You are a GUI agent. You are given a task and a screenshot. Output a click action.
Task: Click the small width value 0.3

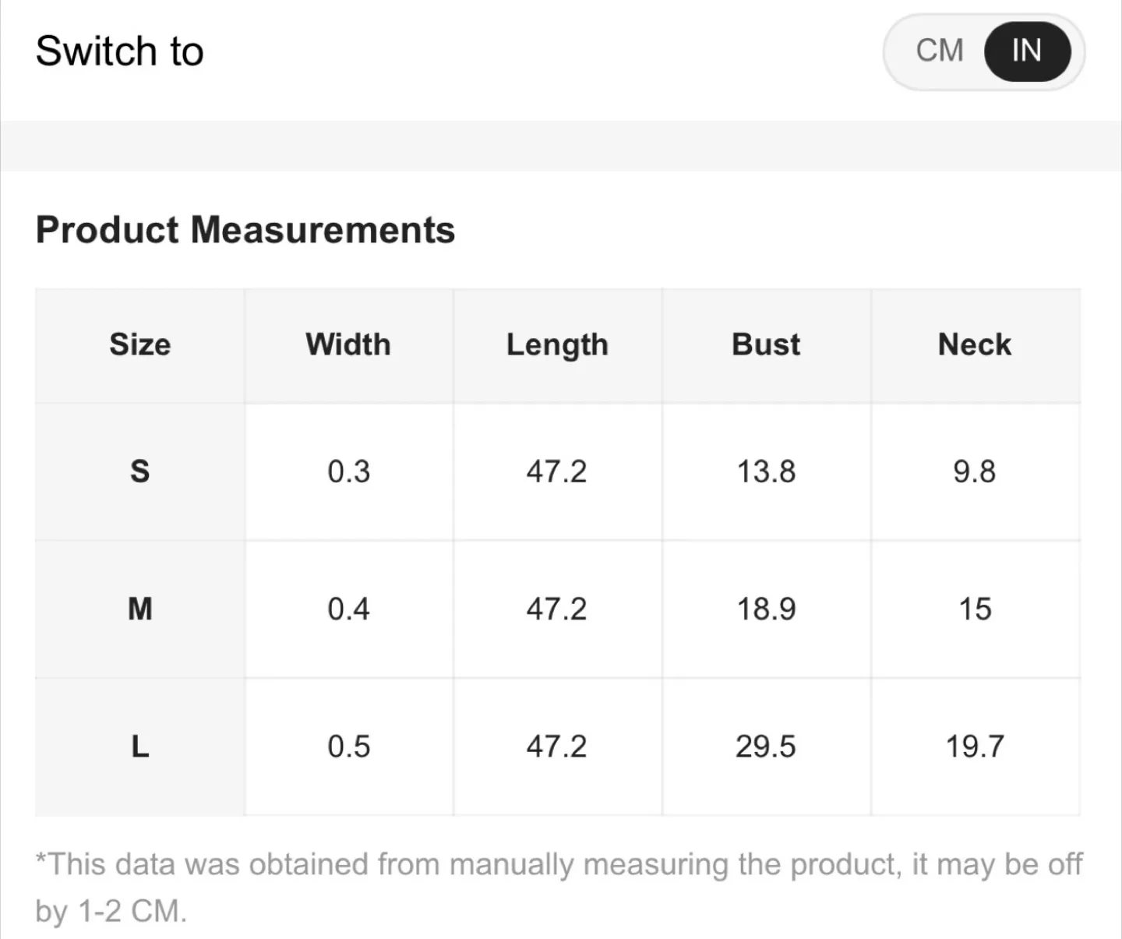tap(348, 471)
